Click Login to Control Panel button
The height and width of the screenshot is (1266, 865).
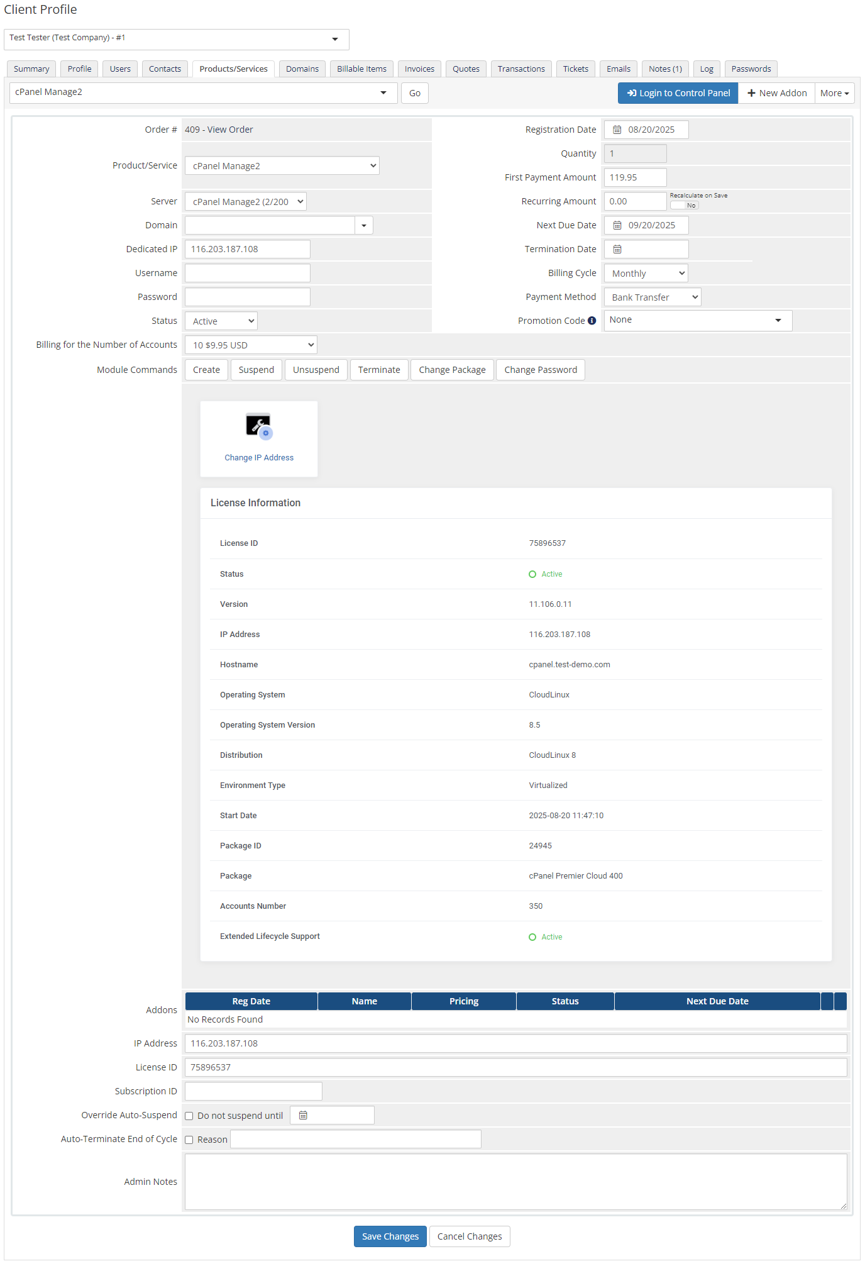pyautogui.click(x=678, y=93)
